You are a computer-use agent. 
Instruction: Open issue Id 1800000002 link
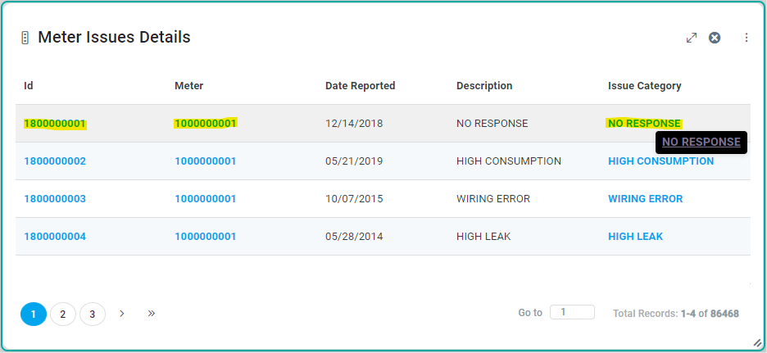coord(55,161)
